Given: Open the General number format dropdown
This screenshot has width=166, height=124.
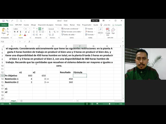Looking at the screenshot, I should pyautogui.click(x=58, y=29).
